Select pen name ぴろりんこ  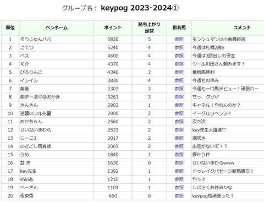click(x=31, y=72)
